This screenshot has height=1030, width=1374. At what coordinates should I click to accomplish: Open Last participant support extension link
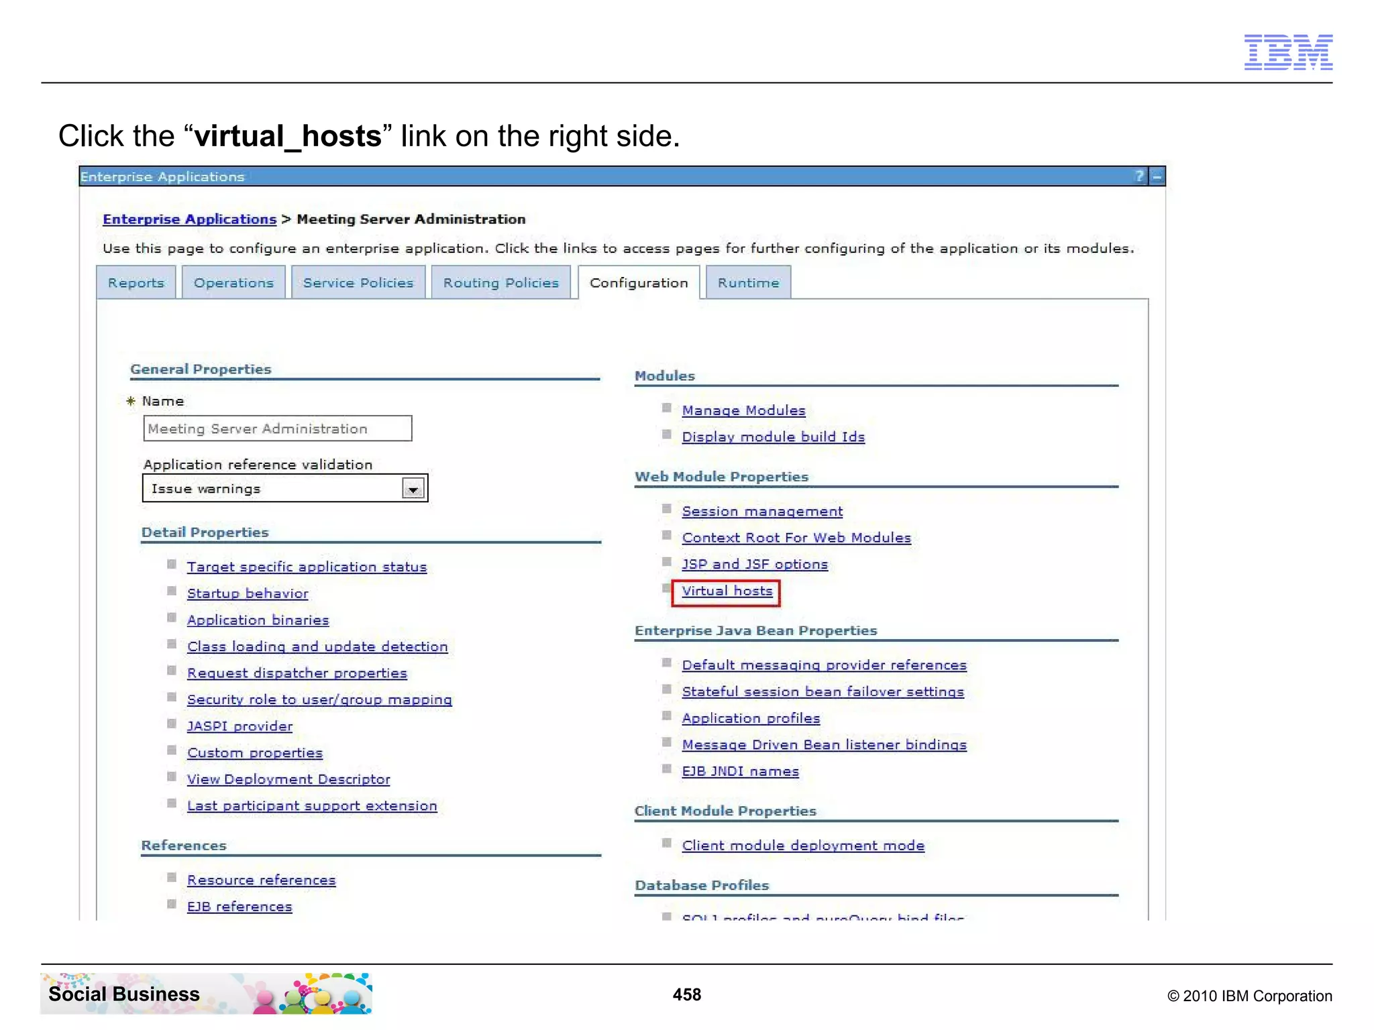312,806
